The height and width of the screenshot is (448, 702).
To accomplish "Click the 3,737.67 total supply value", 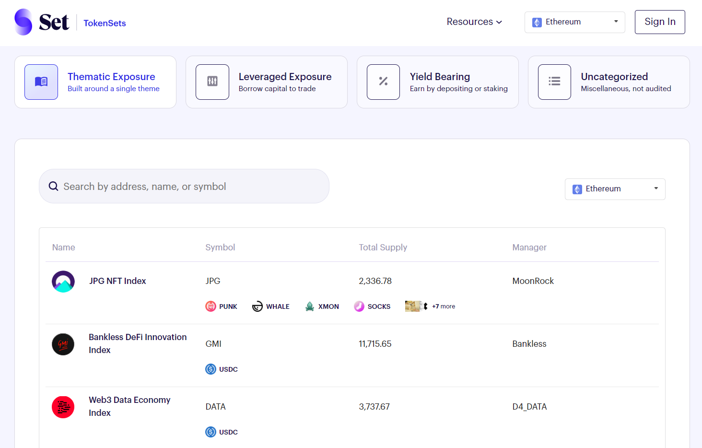I will [374, 407].
